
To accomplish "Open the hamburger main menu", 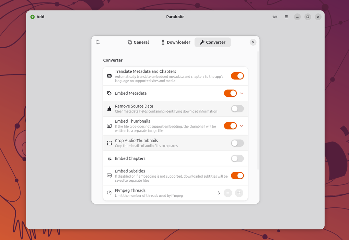I will [x=286, y=17].
